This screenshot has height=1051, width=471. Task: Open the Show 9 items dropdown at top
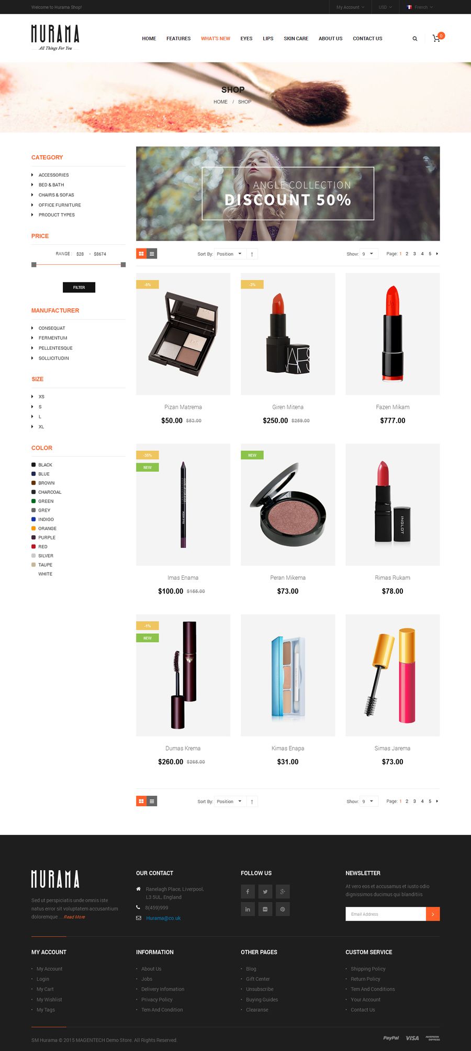pyautogui.click(x=368, y=254)
